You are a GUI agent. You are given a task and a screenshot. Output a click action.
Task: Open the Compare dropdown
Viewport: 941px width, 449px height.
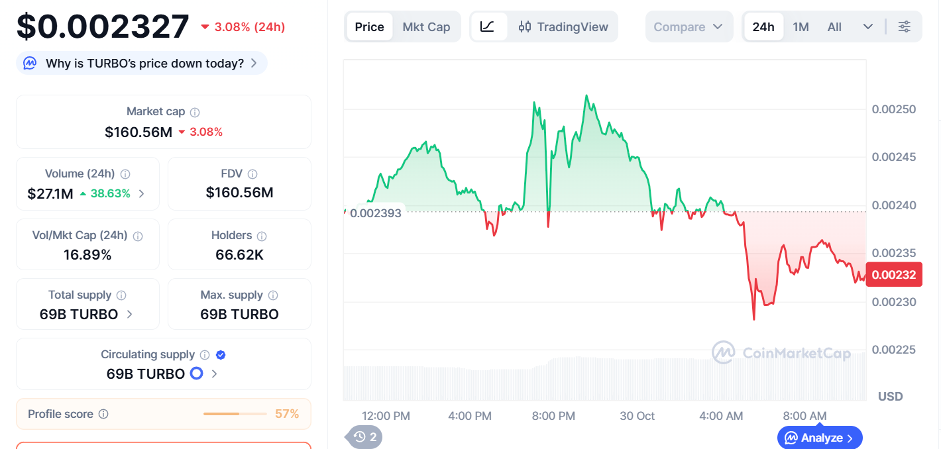click(689, 26)
